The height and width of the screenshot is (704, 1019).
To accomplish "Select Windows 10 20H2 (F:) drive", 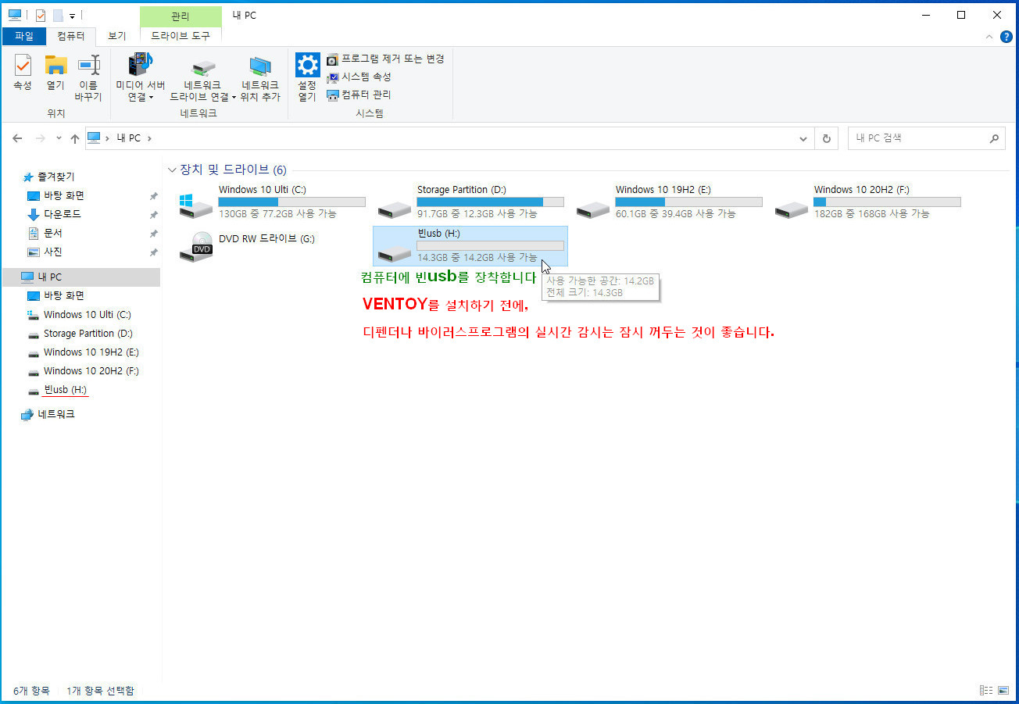I will coord(867,202).
